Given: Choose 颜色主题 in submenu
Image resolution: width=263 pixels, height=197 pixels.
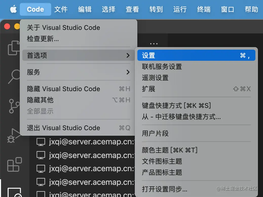Looking at the screenshot, I should (196, 150).
